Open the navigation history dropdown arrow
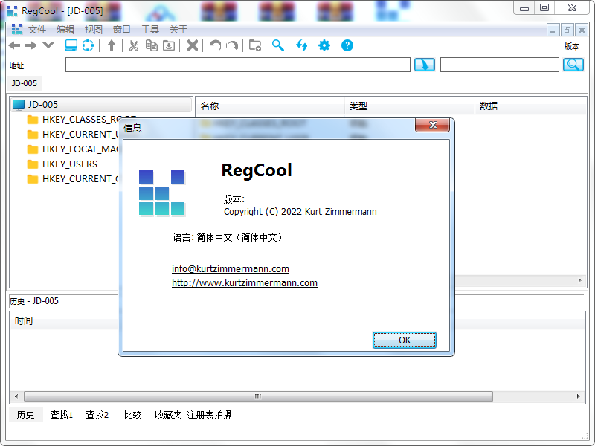 [x=48, y=45]
